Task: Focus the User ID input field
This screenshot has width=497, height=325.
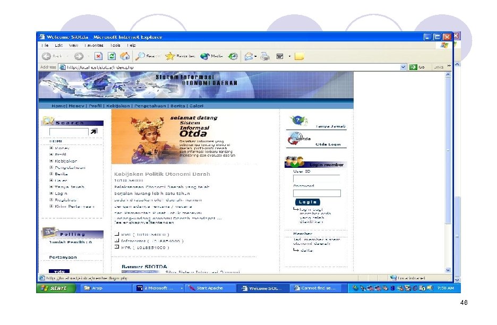Action: point(316,178)
